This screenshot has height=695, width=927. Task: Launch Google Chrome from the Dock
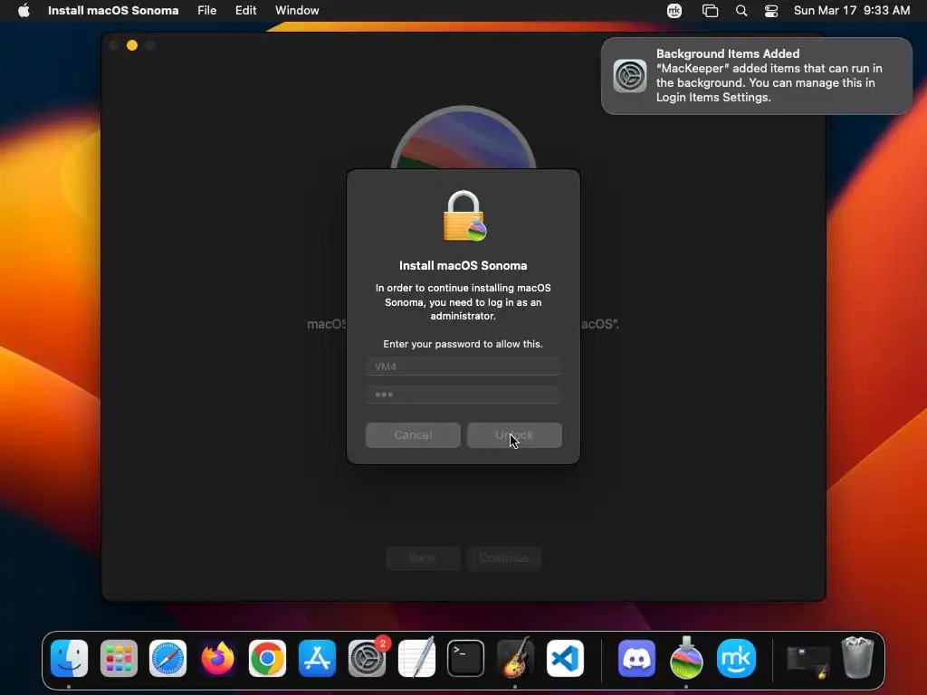[267, 658]
